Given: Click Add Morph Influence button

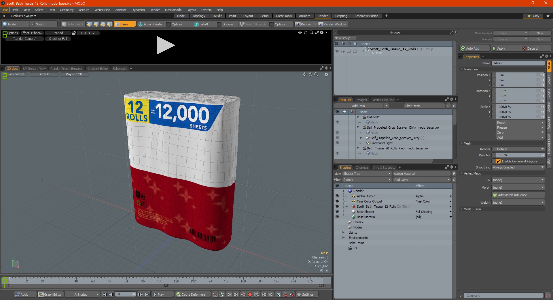Looking at the screenshot, I should pyautogui.click(x=518, y=195).
